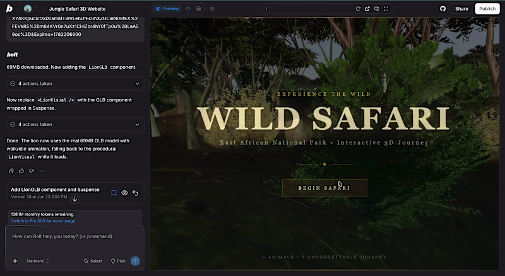The image size is (505, 276).
Task: Expand the first '4 actions taken' section
Action: [x=75, y=84]
